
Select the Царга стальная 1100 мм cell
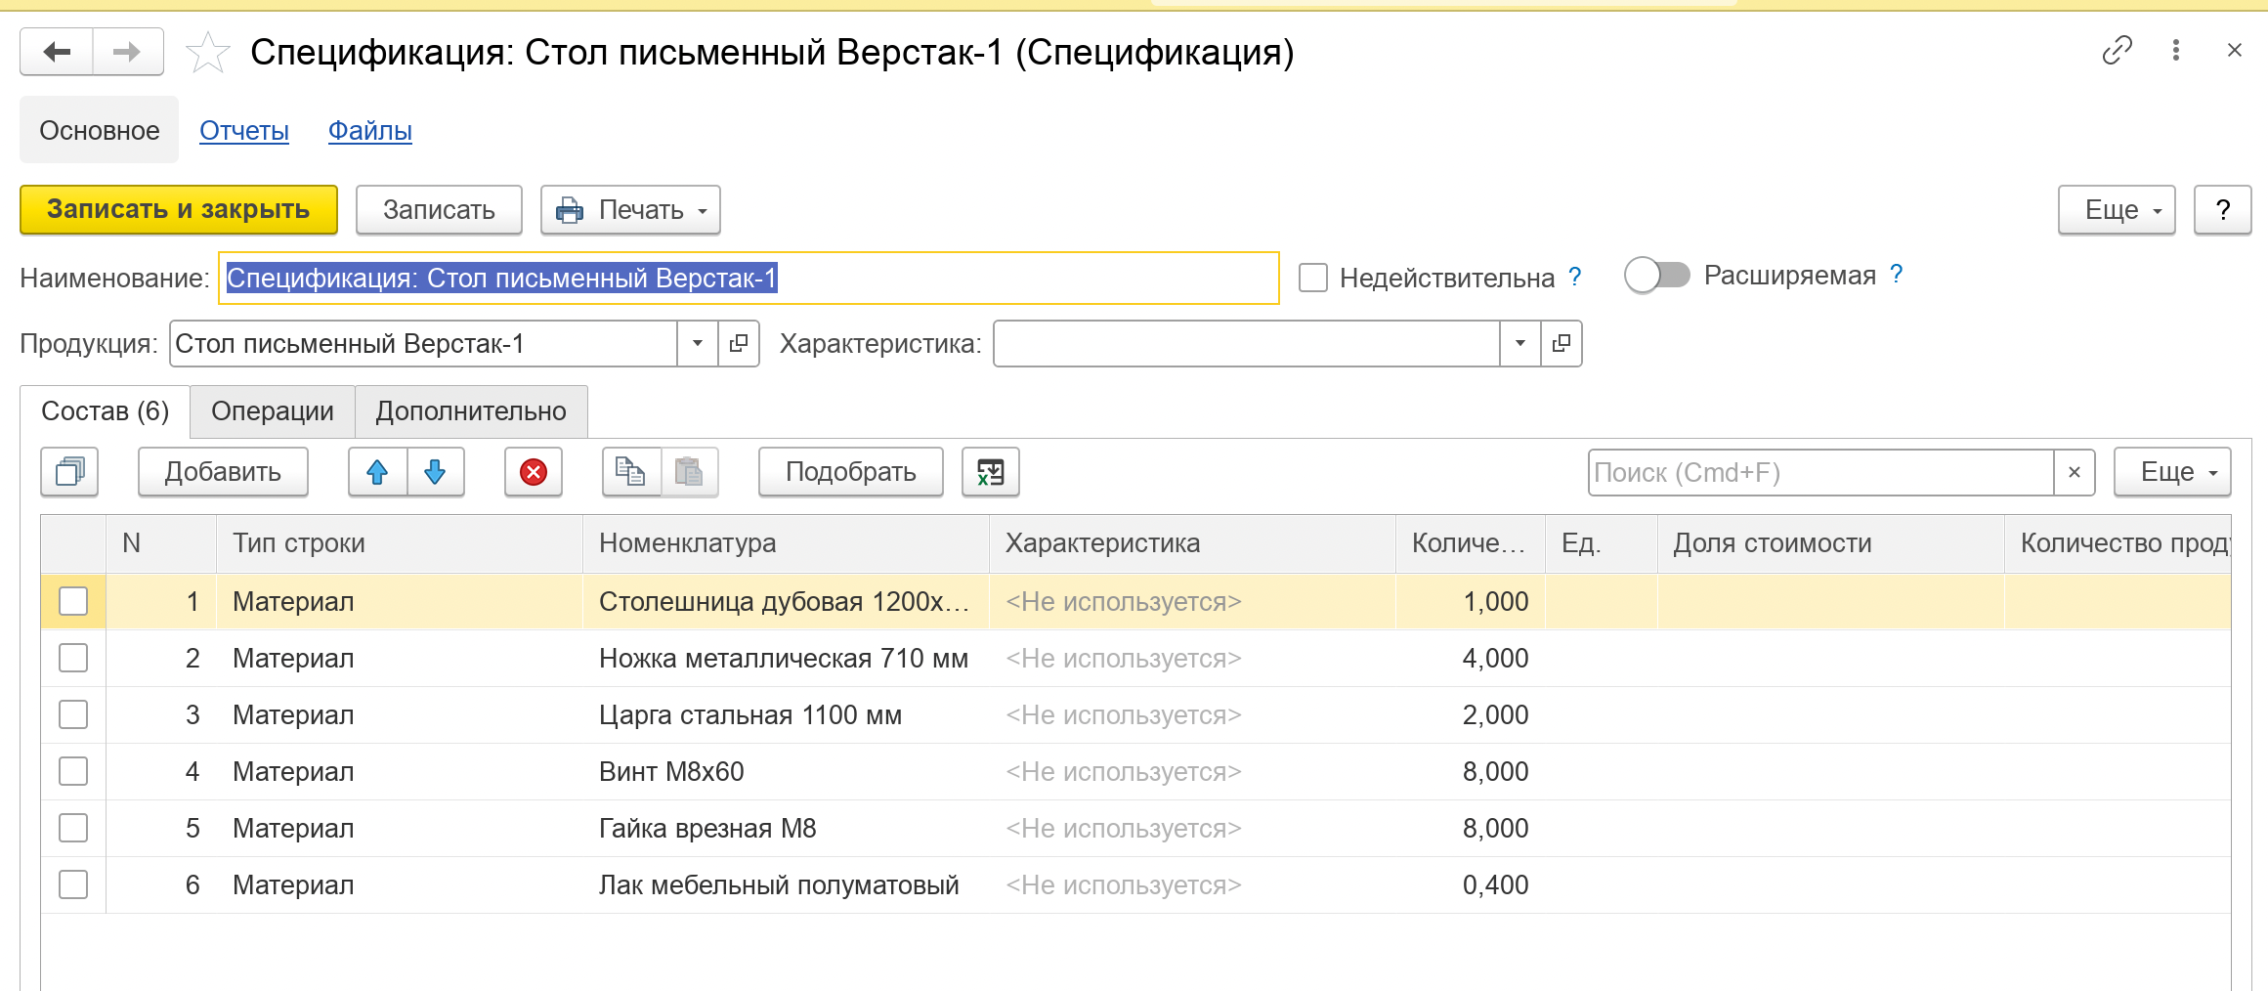pos(786,714)
